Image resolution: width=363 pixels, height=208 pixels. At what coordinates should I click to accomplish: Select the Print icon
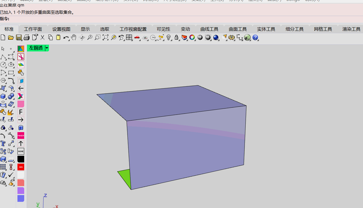27,37
